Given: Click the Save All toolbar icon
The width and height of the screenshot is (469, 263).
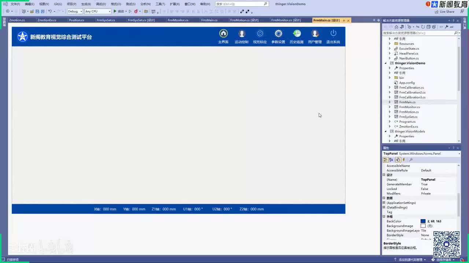Looking at the screenshot, I should tap(43, 11).
